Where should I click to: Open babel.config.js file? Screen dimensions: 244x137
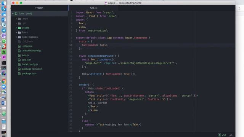point(30,64)
